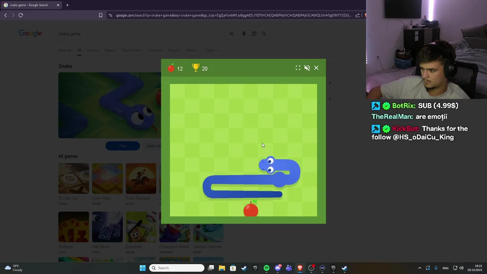Click the address bar URL
Viewport: 487px width, 274px height.
234,15
